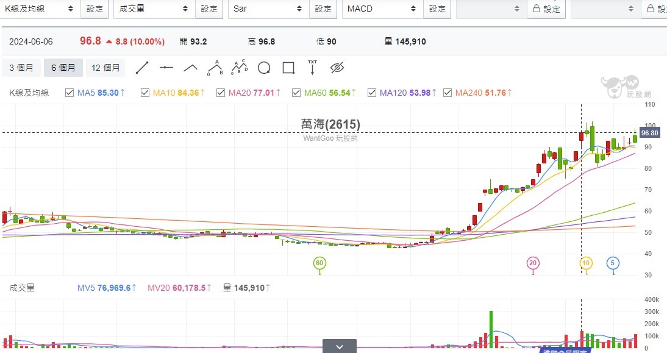Select the trend line drawing tool
Viewport: 667px width, 353px height.
(x=141, y=68)
